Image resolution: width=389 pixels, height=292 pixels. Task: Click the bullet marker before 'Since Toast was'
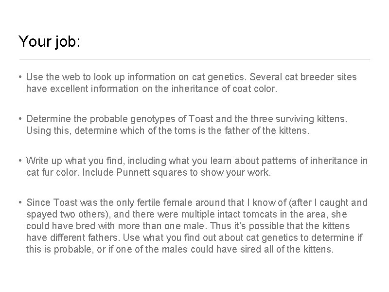[20, 203]
